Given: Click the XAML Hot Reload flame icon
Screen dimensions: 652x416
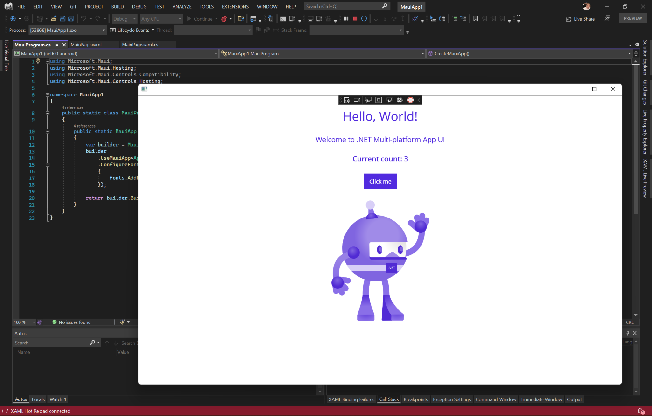Looking at the screenshot, I should [x=225, y=18].
